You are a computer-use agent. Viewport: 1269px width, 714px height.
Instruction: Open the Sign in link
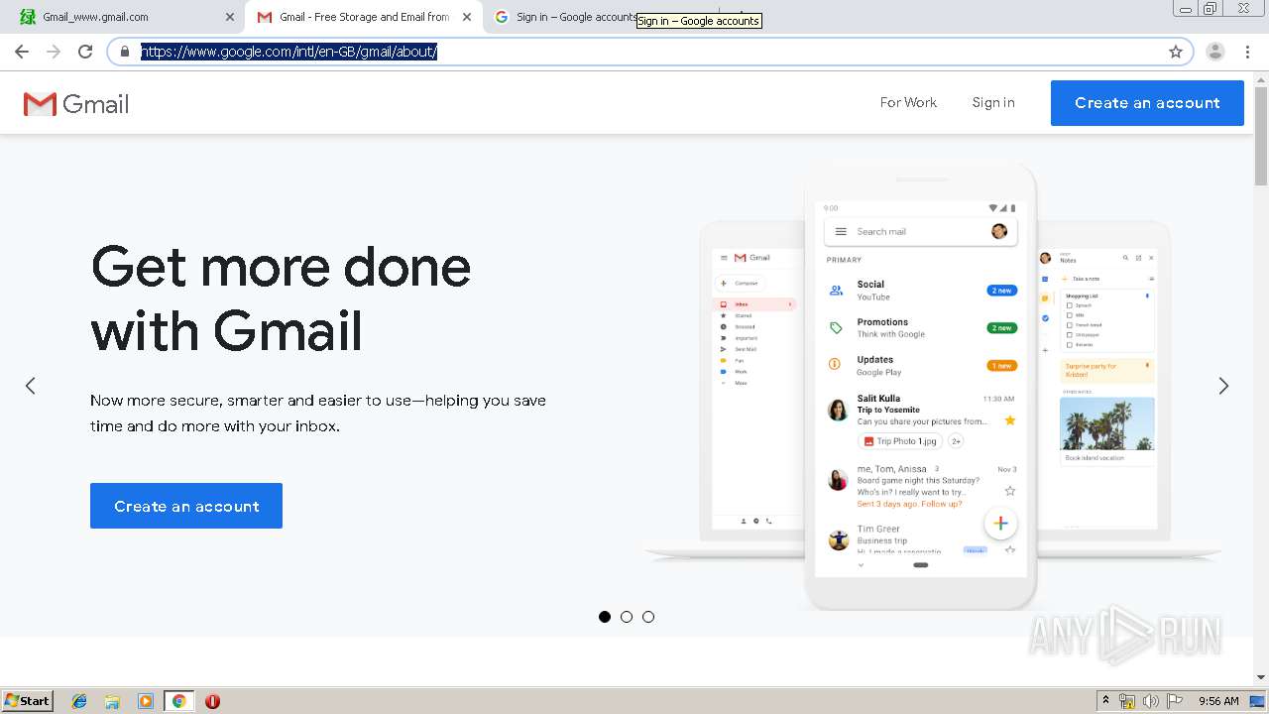pos(993,102)
